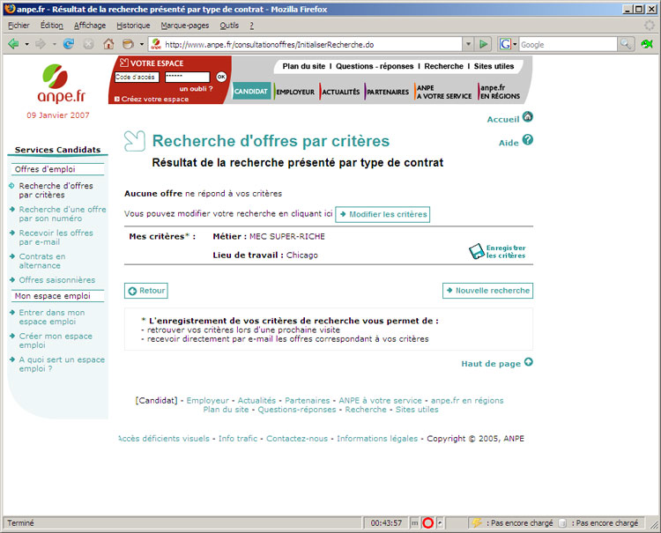Open the Back history dropdown arrow

pyautogui.click(x=27, y=44)
